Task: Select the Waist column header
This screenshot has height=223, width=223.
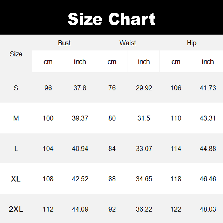Action: [128, 43]
